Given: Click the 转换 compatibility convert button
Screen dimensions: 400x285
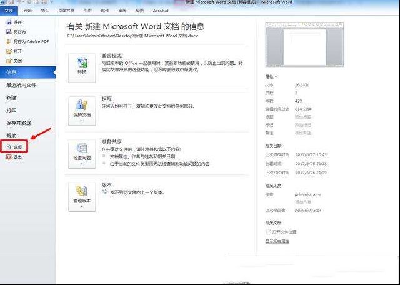Looking at the screenshot, I should coord(82,68).
